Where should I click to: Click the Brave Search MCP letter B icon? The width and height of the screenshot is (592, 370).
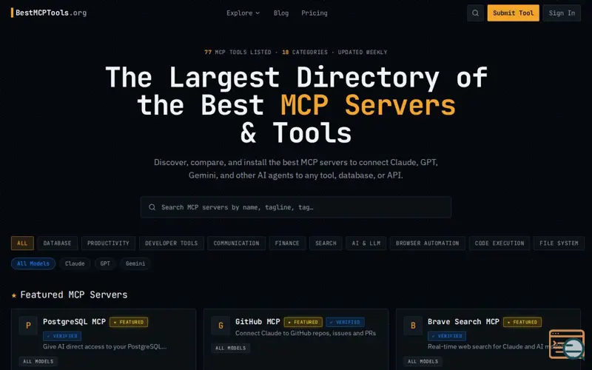(413, 325)
